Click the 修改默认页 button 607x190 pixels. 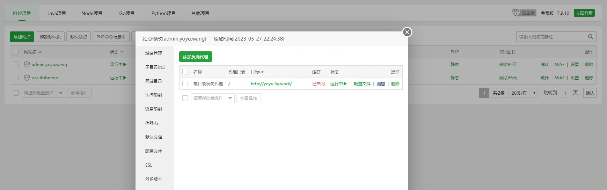(50, 37)
